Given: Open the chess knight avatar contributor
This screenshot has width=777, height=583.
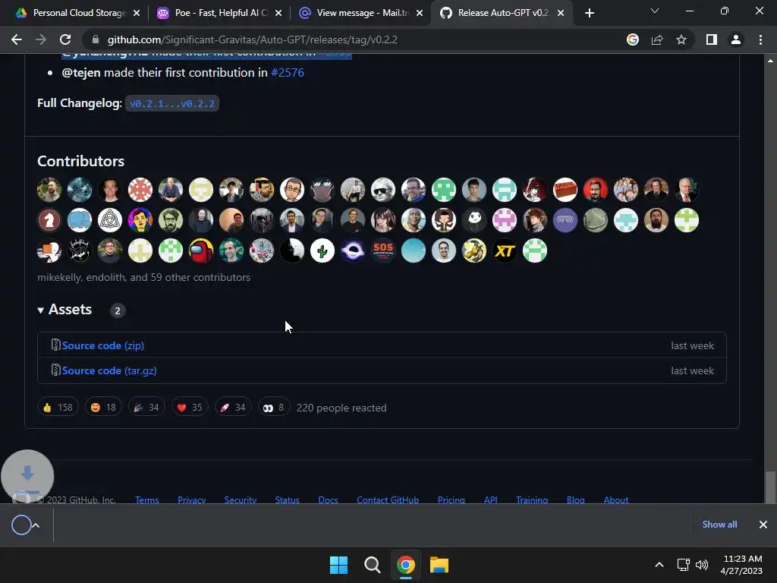Looking at the screenshot, I should 49,220.
